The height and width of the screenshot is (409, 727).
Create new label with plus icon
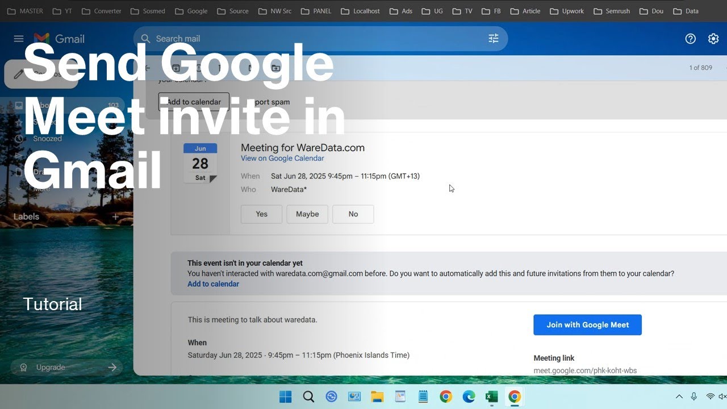coord(115,216)
